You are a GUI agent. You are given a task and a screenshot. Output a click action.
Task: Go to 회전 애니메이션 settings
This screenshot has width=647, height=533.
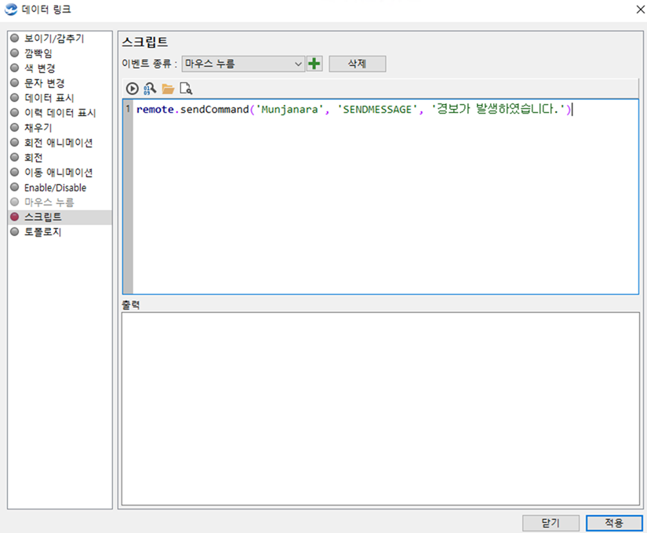click(58, 143)
